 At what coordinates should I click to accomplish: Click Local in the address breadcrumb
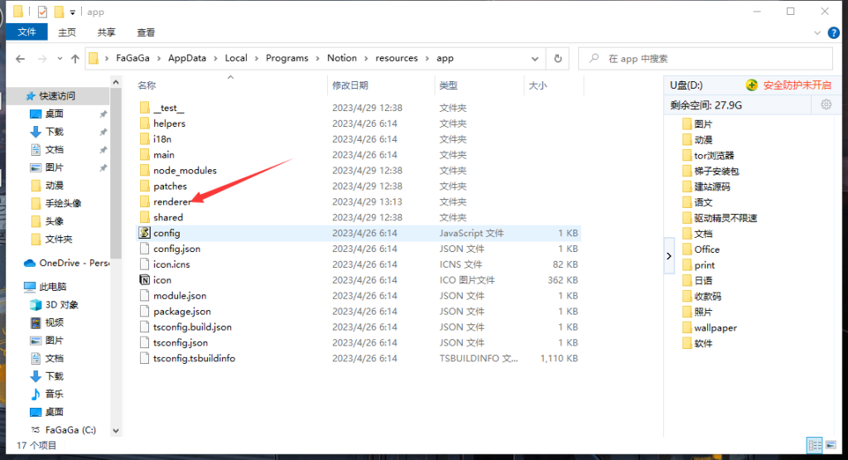pyautogui.click(x=236, y=58)
